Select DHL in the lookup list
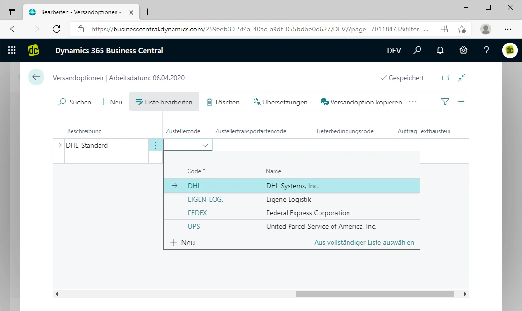522x311 pixels. (x=194, y=186)
